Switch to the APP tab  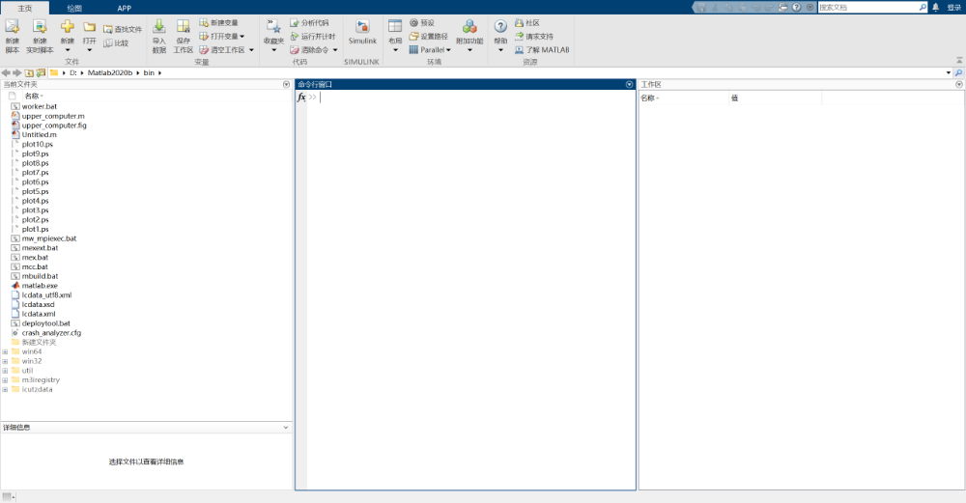125,8
